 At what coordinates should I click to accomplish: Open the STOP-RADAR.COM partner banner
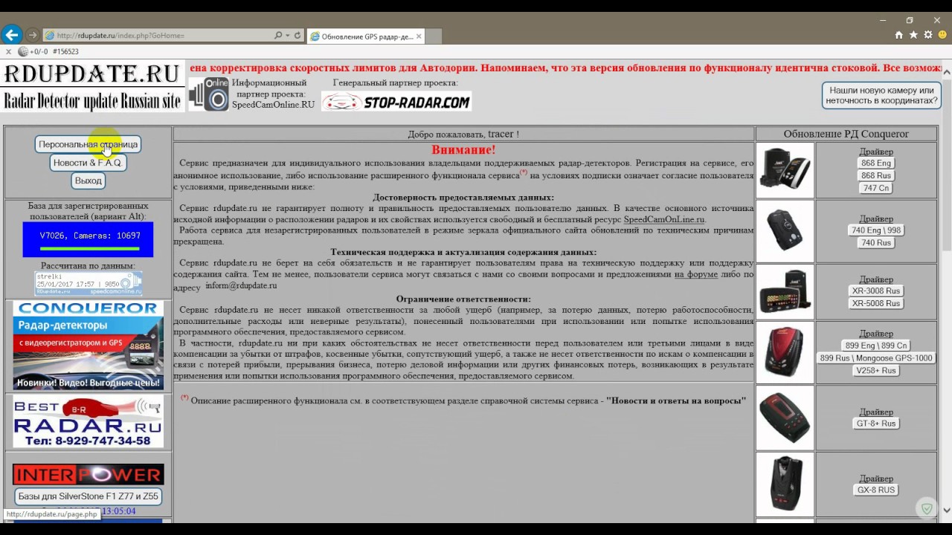(x=396, y=102)
